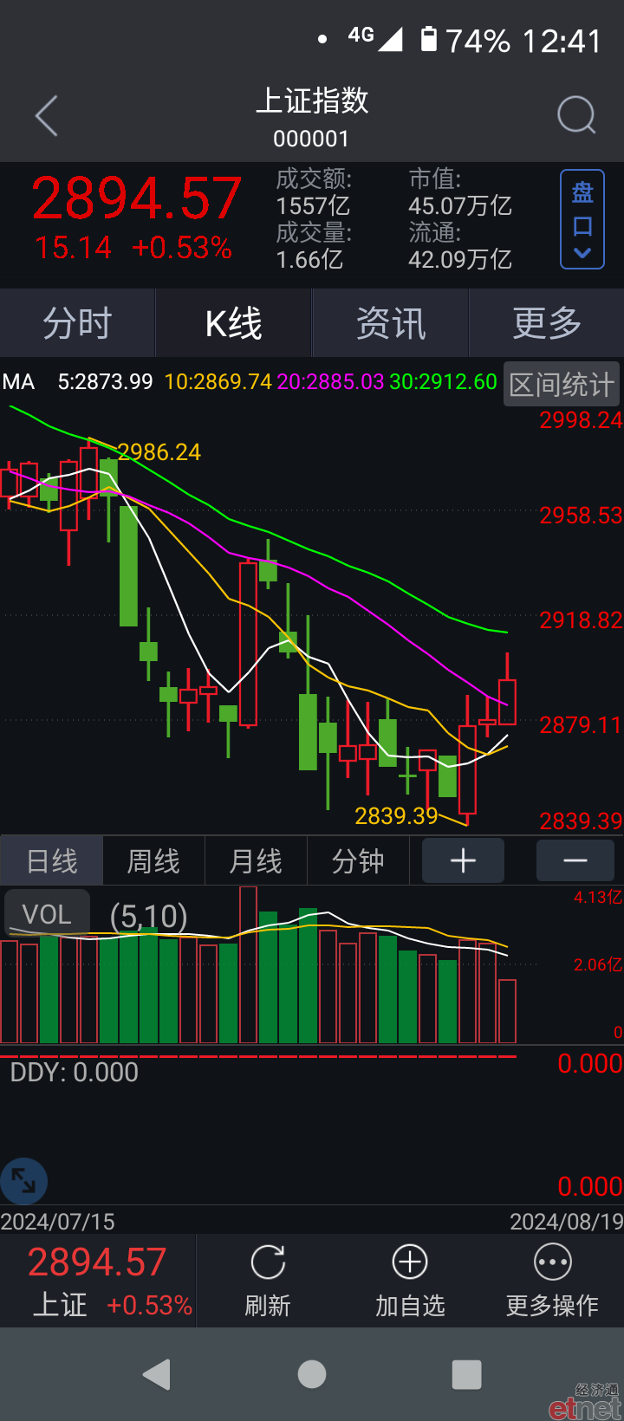Viewport: 624px width, 1421px height.
Task: Open the 分钟 period selector
Action: click(358, 861)
